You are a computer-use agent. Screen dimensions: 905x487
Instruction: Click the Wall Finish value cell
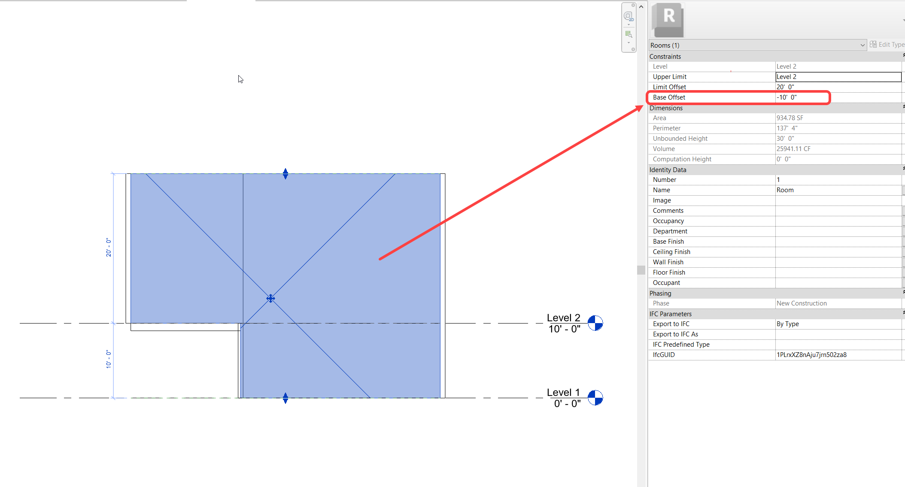click(838, 262)
